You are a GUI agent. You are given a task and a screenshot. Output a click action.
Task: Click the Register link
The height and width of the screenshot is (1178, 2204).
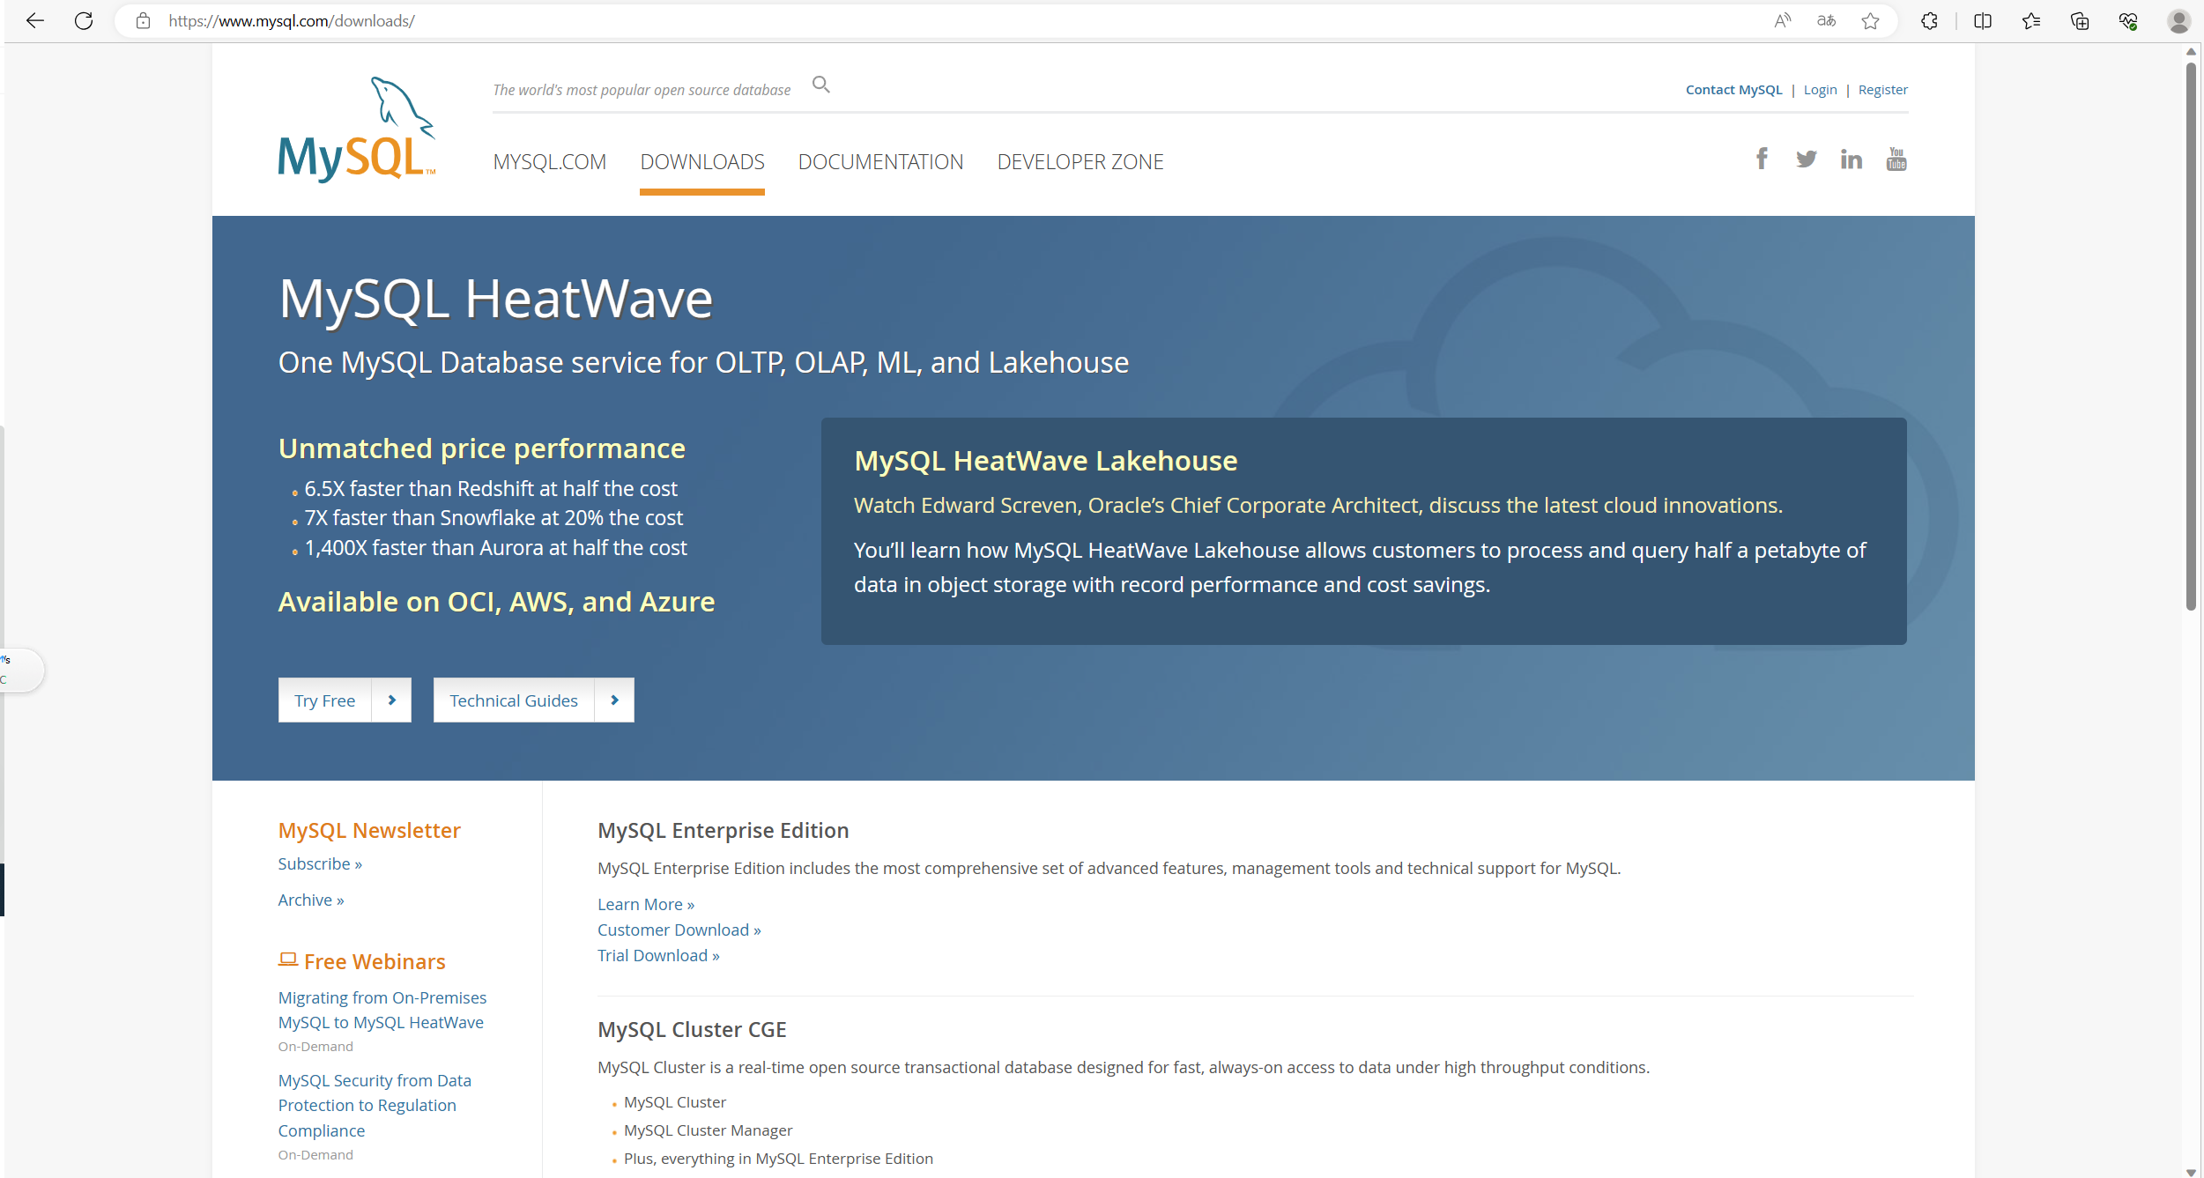(x=1882, y=90)
